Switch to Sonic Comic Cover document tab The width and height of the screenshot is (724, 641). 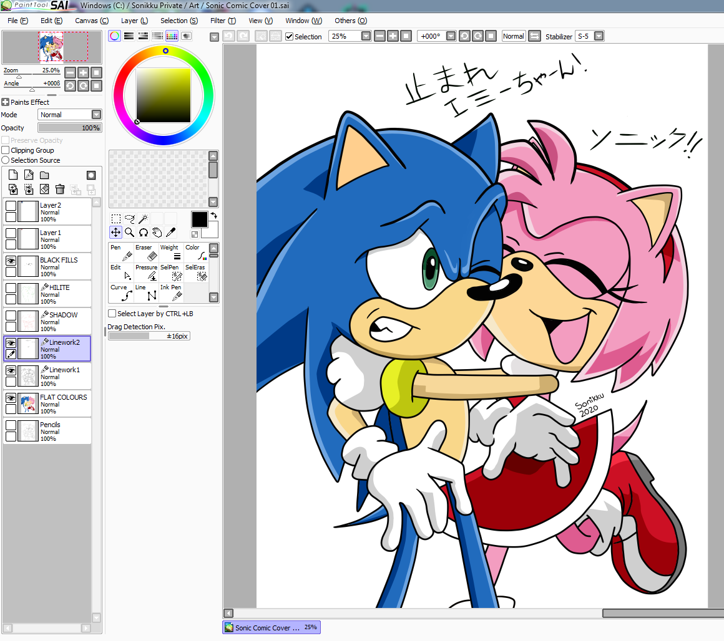tap(271, 628)
